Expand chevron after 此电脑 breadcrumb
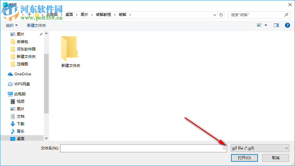Image resolution: width=295 pixels, height=166 pixels. pyautogui.click(x=61, y=15)
